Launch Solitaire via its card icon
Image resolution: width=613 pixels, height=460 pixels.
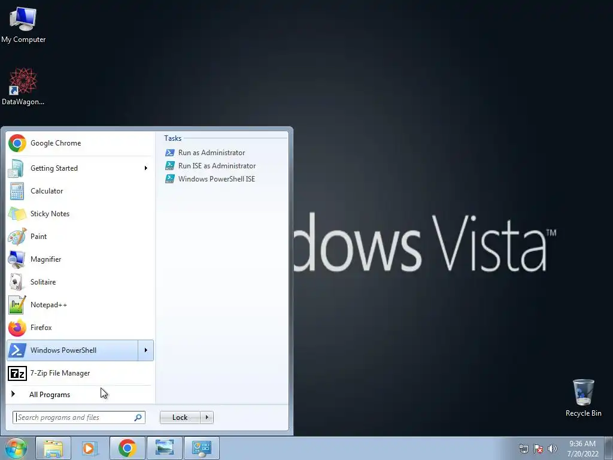(x=16, y=282)
